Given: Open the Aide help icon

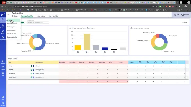Looking at the screenshot, I should tap(175, 15).
